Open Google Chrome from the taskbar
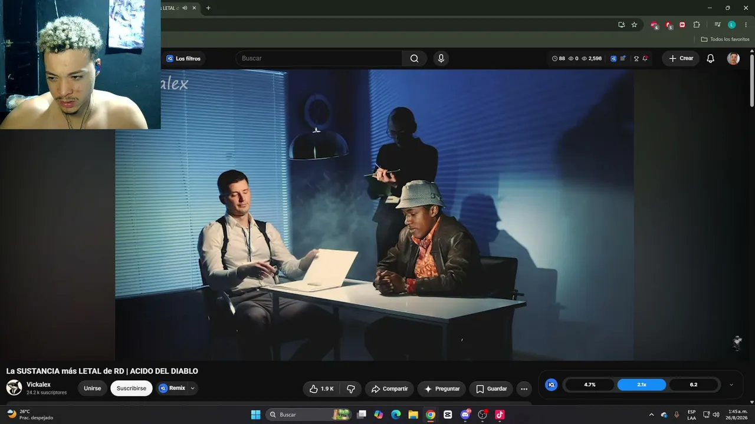This screenshot has height=424, width=755. point(431,415)
